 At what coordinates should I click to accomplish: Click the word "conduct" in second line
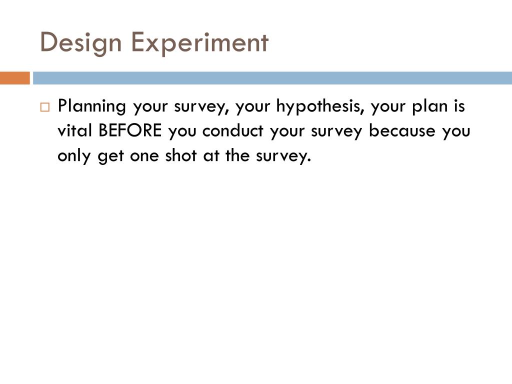pos(233,130)
